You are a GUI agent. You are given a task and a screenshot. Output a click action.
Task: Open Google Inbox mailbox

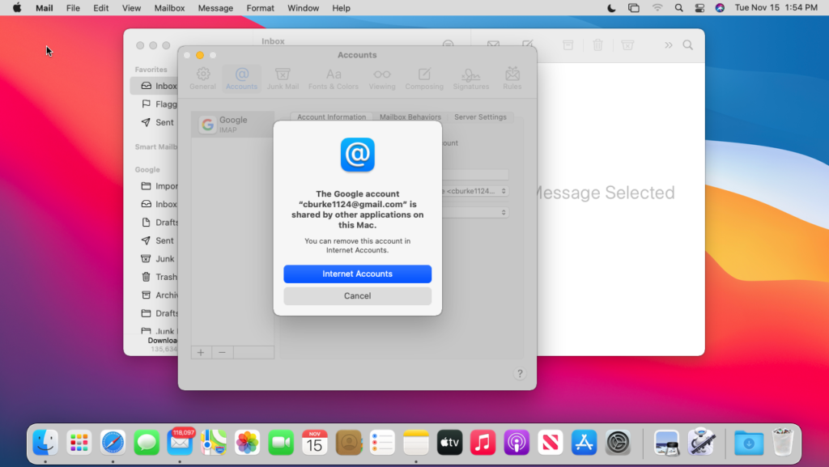tap(159, 204)
